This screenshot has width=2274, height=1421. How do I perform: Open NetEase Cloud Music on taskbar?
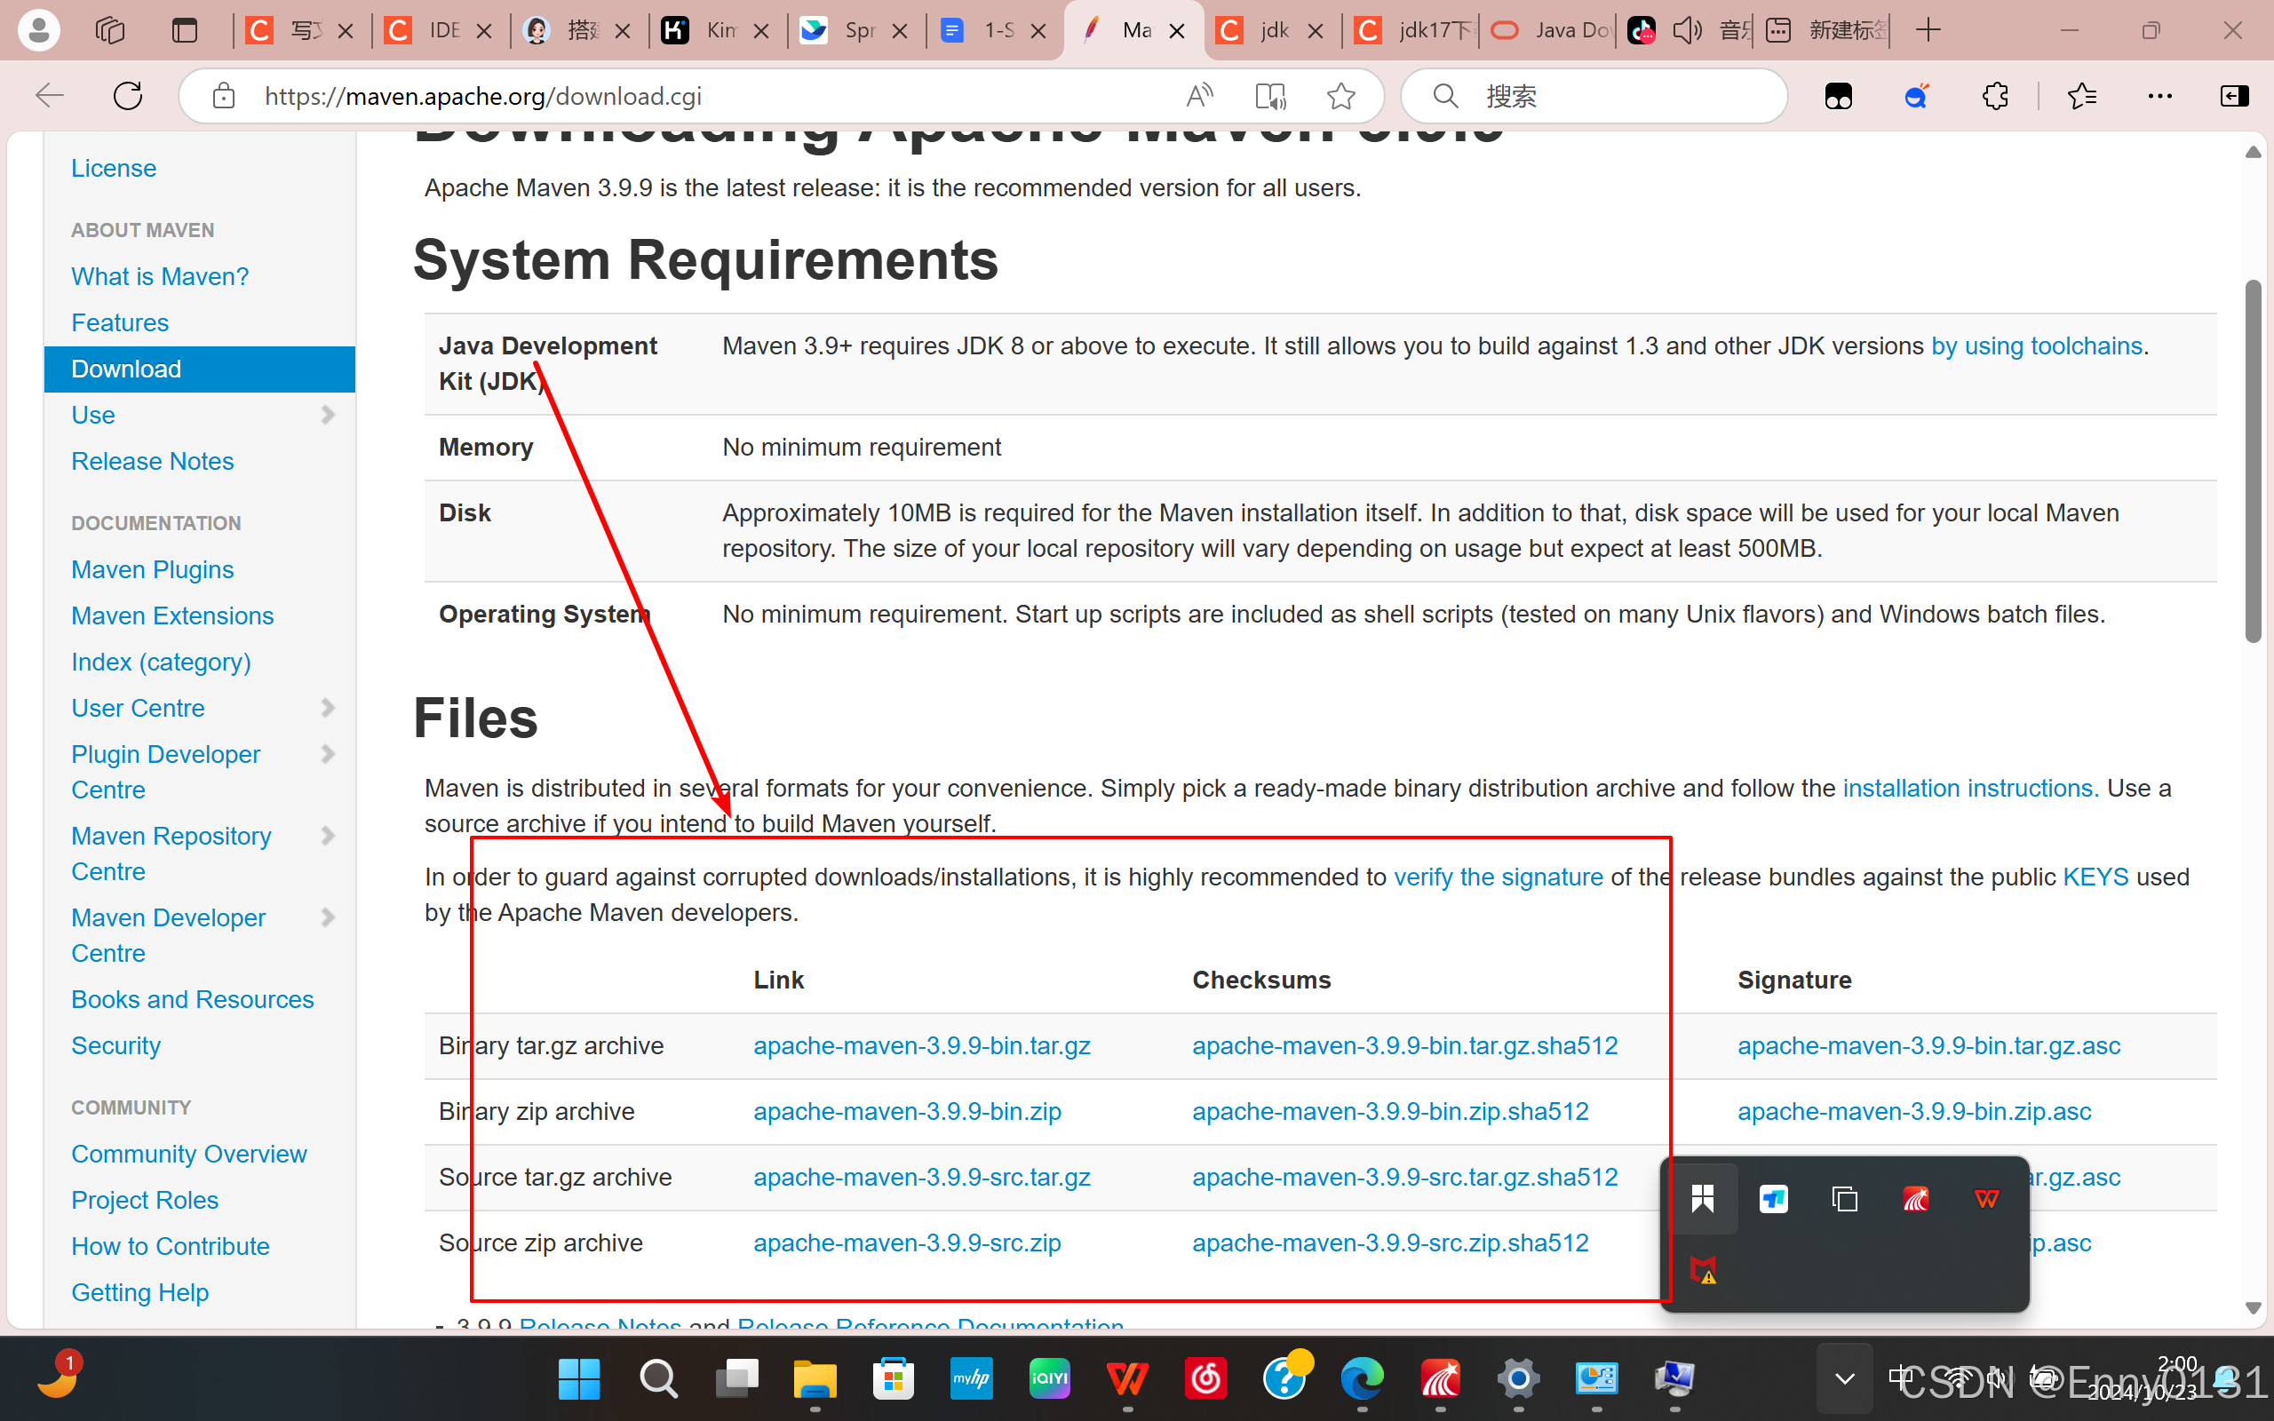(1205, 1378)
